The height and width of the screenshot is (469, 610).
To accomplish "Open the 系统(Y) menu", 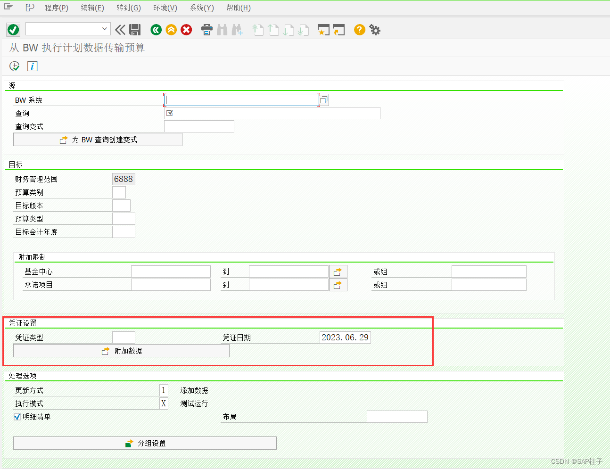I will [202, 8].
